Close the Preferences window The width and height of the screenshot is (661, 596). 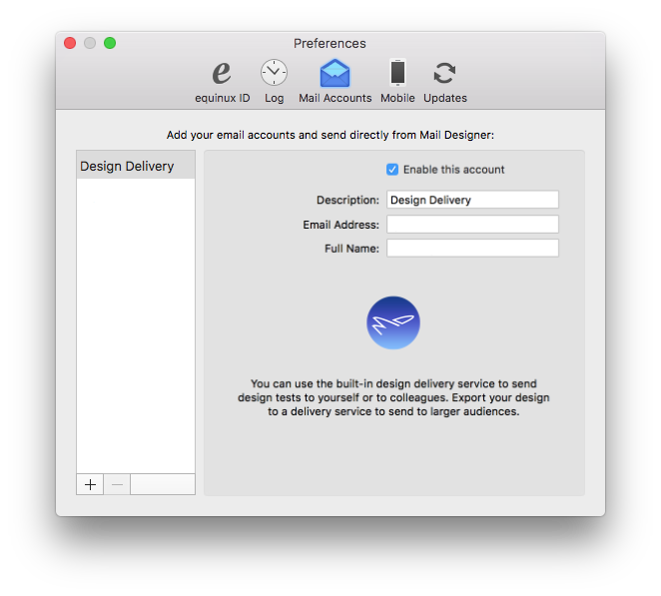[70, 43]
